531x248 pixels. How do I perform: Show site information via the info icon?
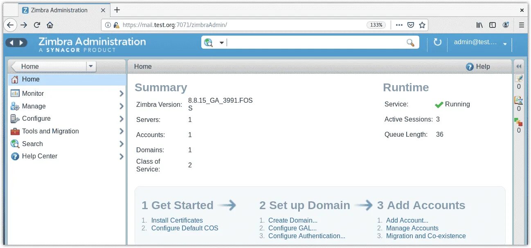click(x=108, y=25)
